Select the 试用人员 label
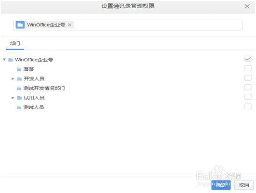This screenshot has height=193, width=256. [34, 98]
